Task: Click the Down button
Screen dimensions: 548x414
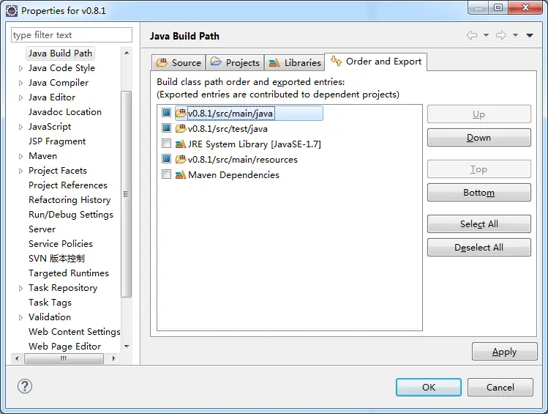Action: click(478, 138)
